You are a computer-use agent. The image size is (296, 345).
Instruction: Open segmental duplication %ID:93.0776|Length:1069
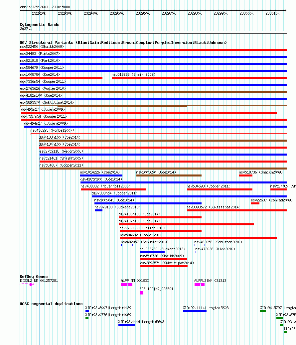click(87, 318)
